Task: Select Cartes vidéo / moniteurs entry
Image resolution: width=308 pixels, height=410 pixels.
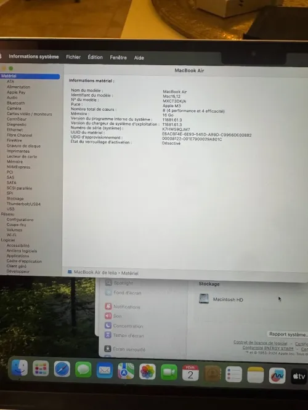Action: tap(30, 114)
